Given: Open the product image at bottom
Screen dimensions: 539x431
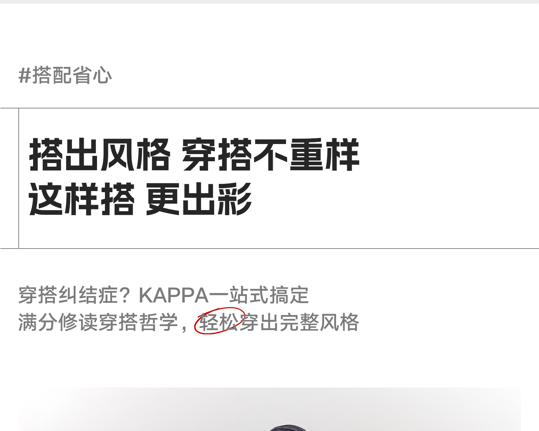Looking at the screenshot, I should (x=269, y=409).
